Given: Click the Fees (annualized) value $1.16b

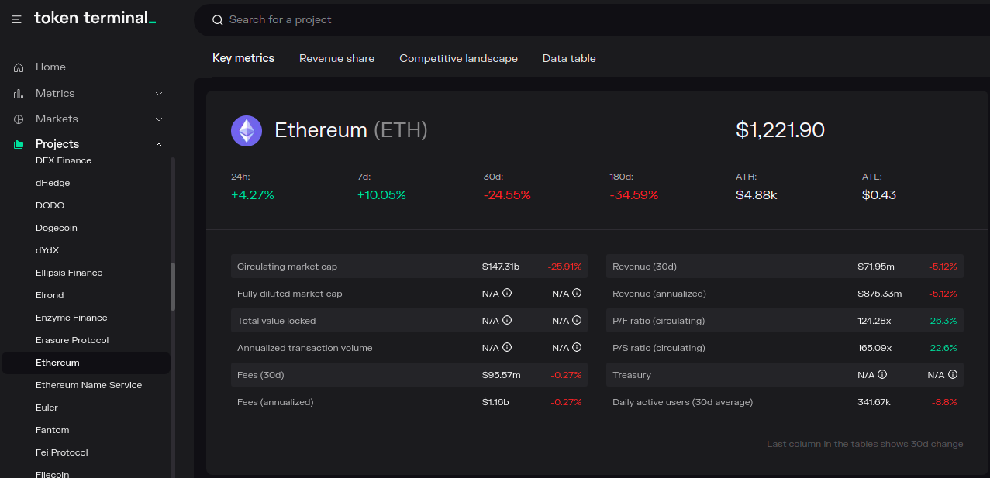Looking at the screenshot, I should coord(495,402).
